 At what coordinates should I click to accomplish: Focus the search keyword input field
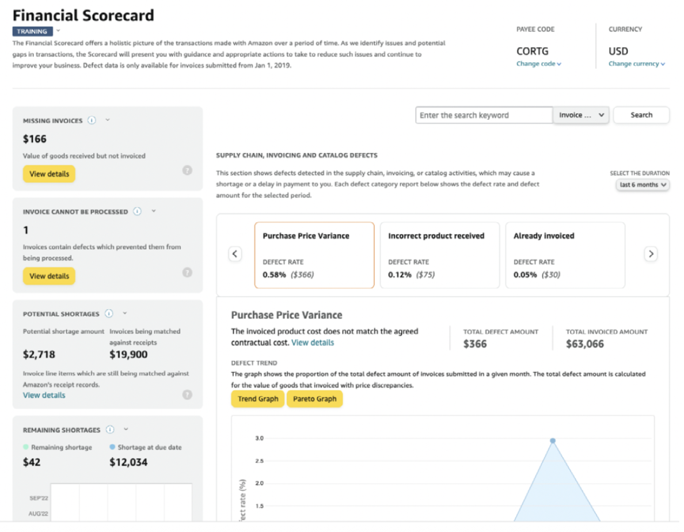point(484,115)
